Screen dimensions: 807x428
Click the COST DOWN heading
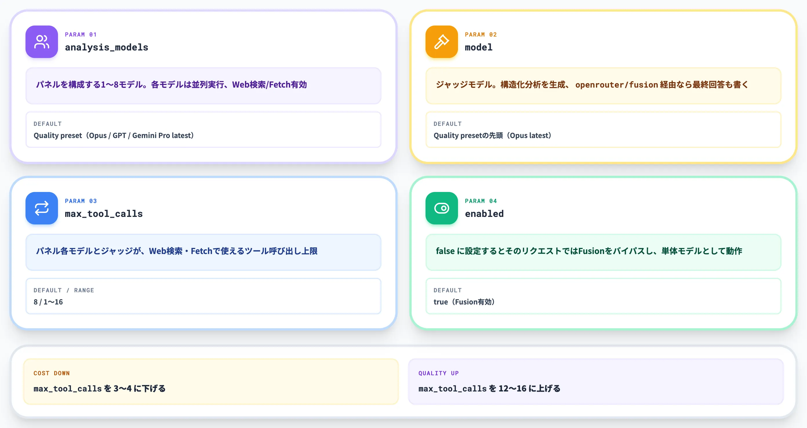[52, 373]
